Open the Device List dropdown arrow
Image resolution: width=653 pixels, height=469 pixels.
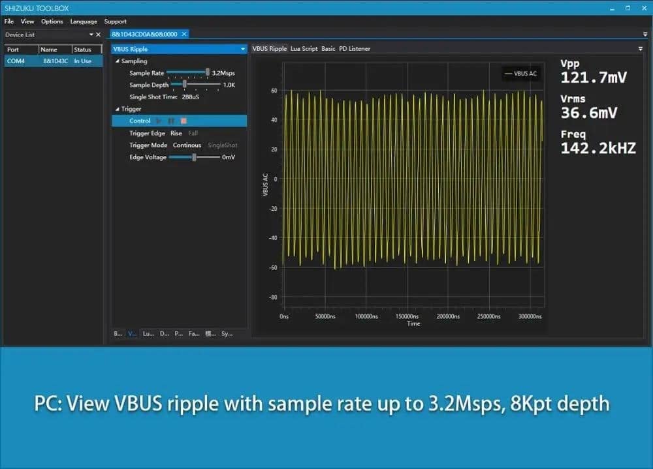point(93,33)
